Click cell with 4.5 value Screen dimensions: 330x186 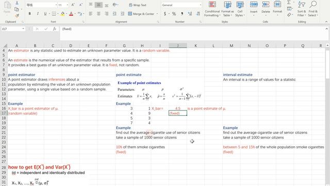coord(177,109)
